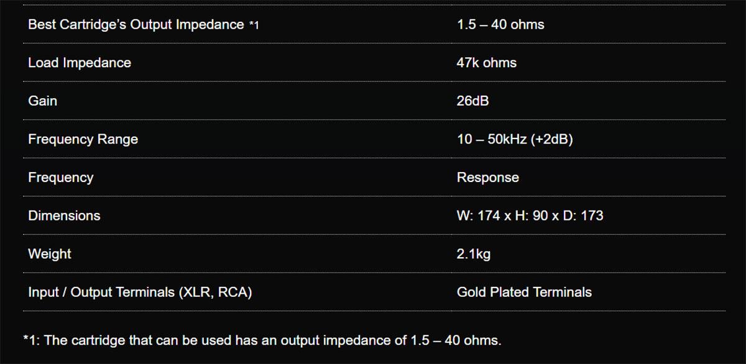Select the "Response" value text
Viewport: 746px width, 364px height.
(487, 178)
